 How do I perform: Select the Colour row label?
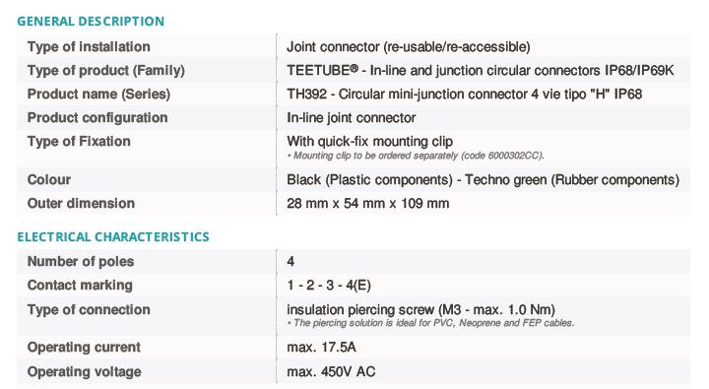click(x=49, y=179)
